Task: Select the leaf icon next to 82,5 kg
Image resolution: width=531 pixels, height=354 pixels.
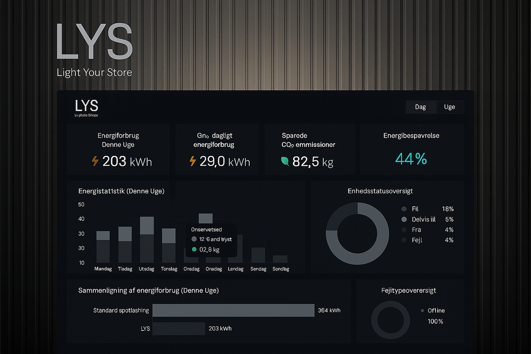Action: [285, 161]
